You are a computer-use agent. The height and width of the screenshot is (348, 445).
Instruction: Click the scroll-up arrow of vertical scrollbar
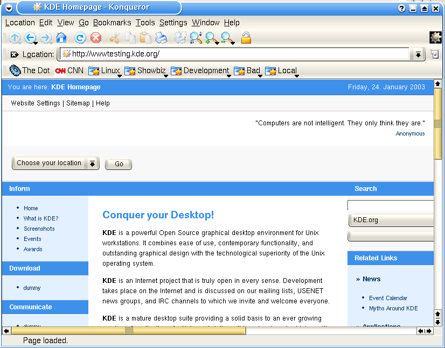coord(437,84)
